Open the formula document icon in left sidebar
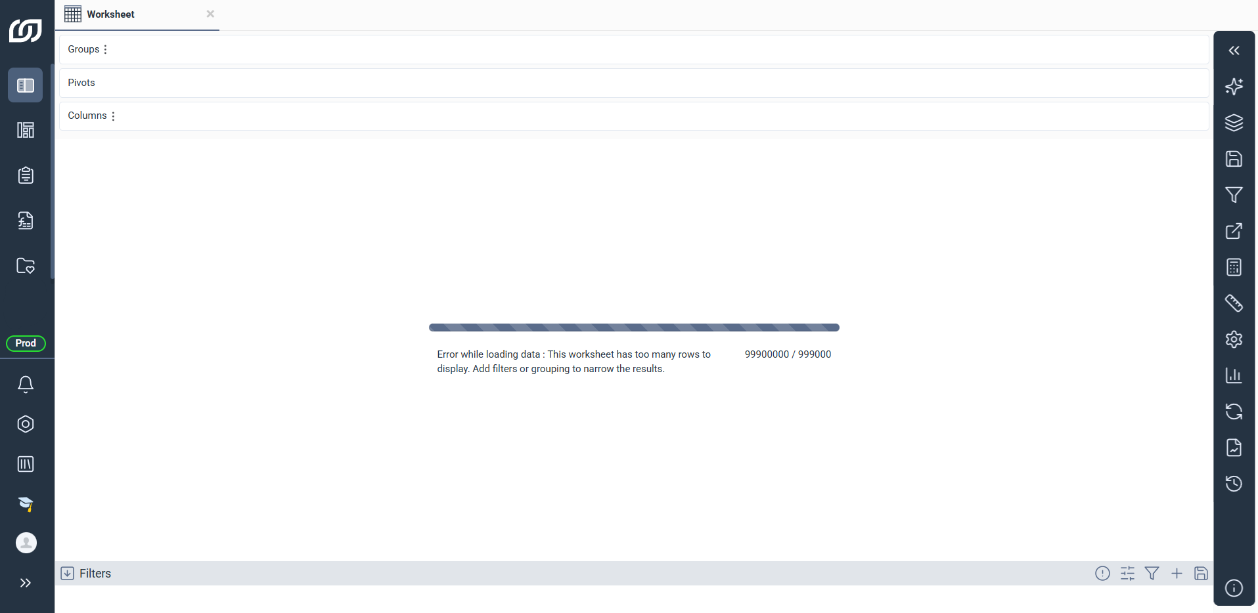Image resolution: width=1258 pixels, height=613 pixels. click(x=26, y=221)
